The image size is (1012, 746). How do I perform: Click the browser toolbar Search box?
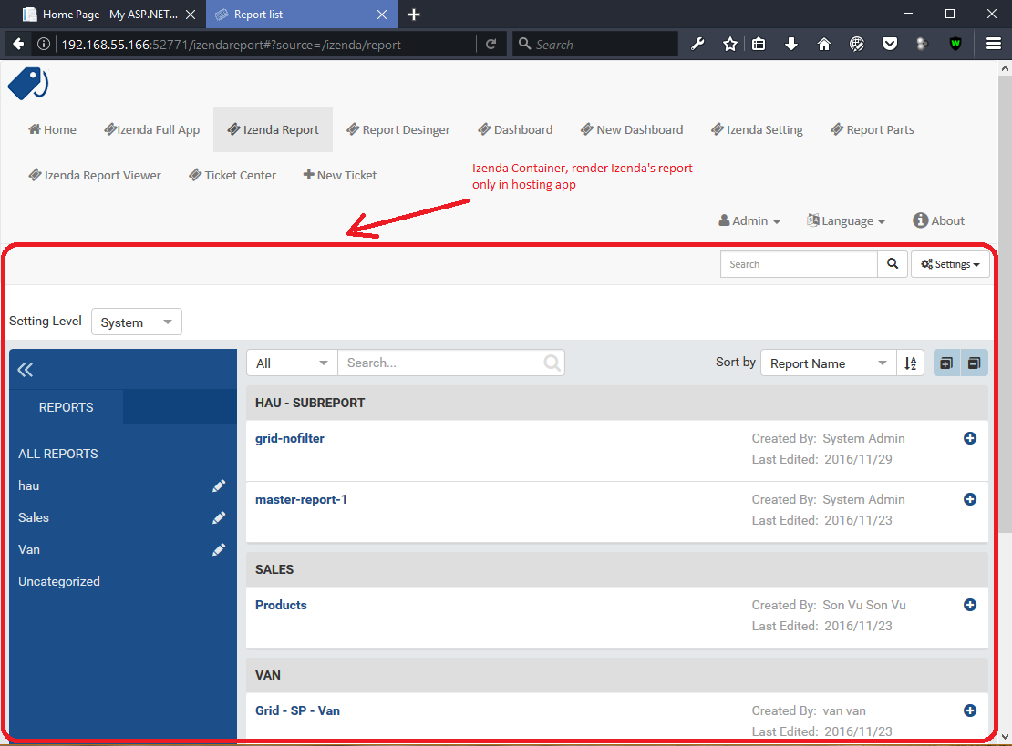(x=595, y=44)
